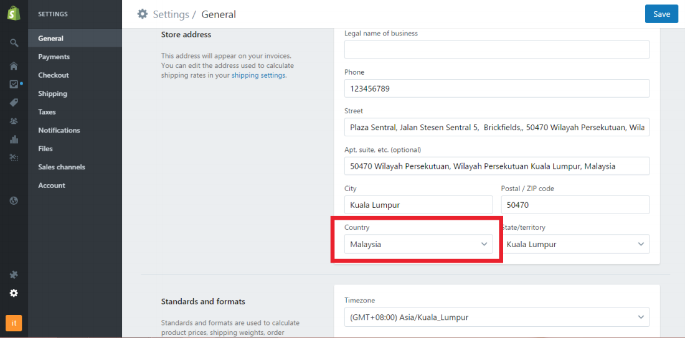Click the Save button
This screenshot has width=685, height=338.
point(661,14)
